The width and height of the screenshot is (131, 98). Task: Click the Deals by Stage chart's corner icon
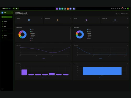point(70,64)
